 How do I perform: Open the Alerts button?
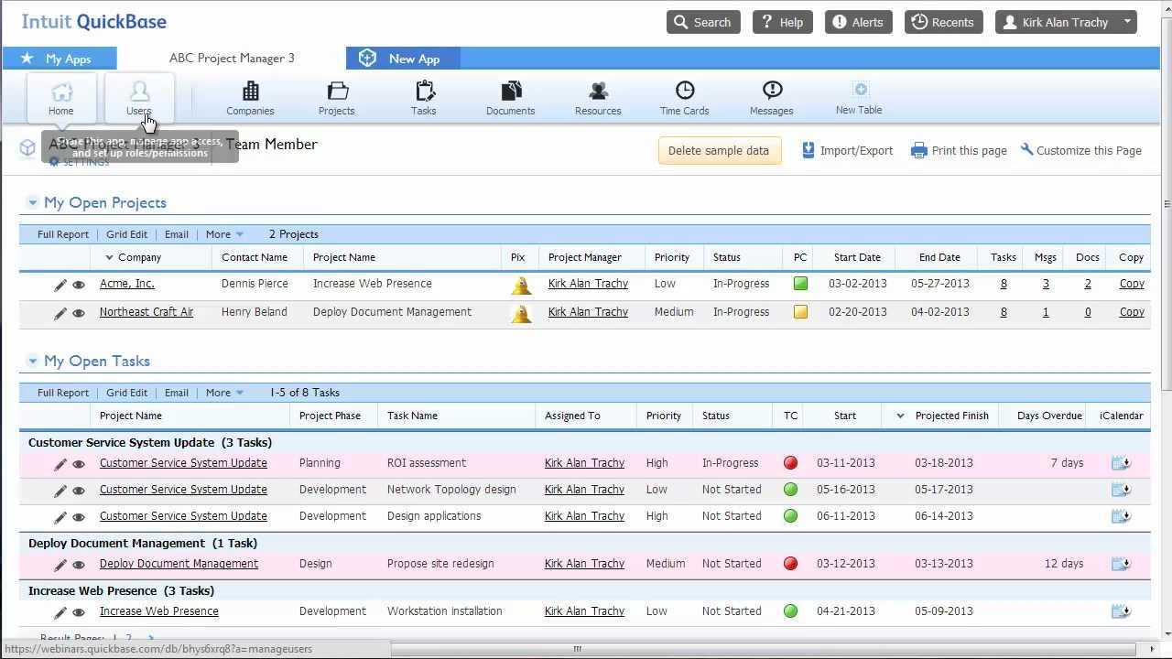(858, 22)
